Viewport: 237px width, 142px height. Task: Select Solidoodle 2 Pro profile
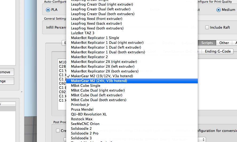[84, 133]
